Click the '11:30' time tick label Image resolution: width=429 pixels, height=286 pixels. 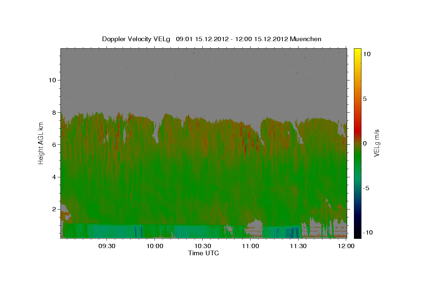(x=298, y=246)
